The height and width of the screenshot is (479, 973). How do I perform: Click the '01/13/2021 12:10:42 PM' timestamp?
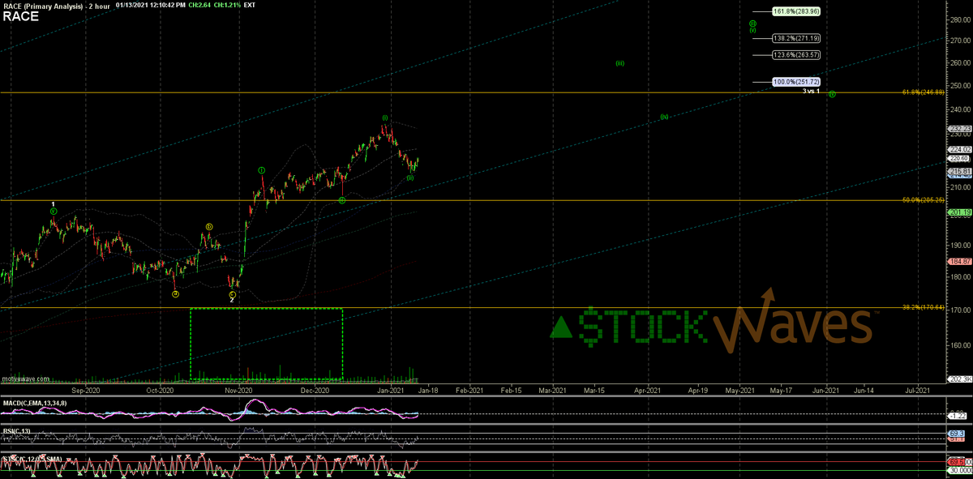tap(152, 5)
